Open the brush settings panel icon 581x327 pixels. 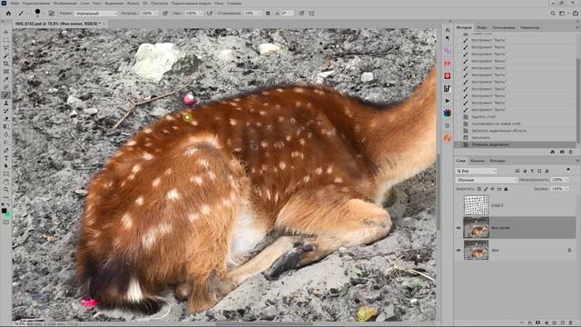52,13
